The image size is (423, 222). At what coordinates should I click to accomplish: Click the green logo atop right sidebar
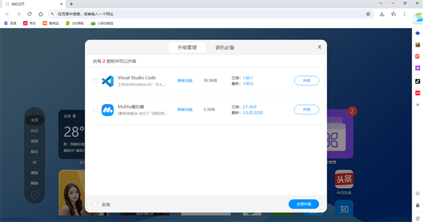[418, 18]
